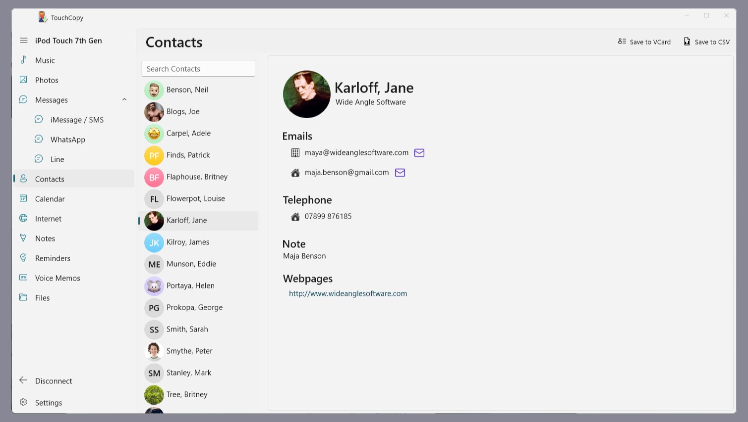The image size is (748, 422).
Task: Select contact Carpel, Adele
Action: point(198,134)
